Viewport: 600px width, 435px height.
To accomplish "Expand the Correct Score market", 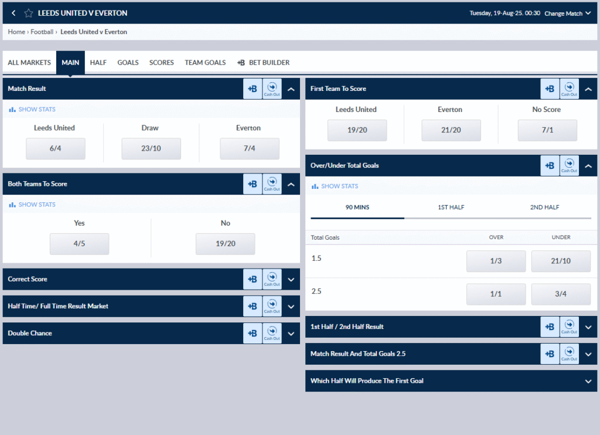I will click(x=291, y=279).
